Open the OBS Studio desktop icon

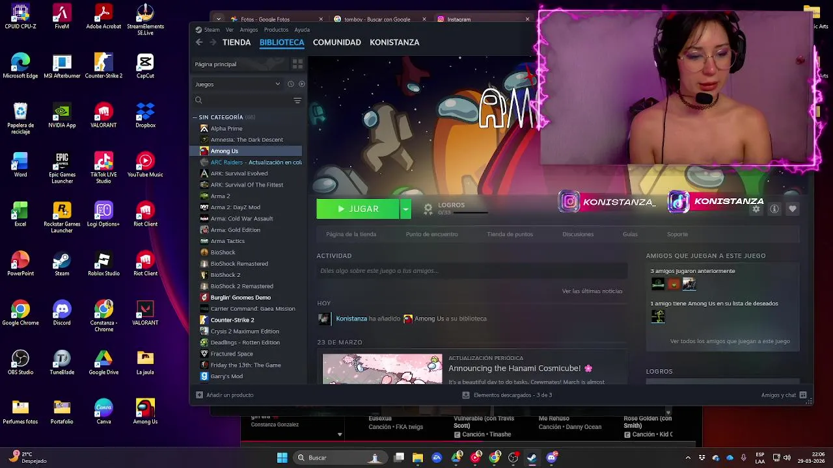[x=20, y=363]
